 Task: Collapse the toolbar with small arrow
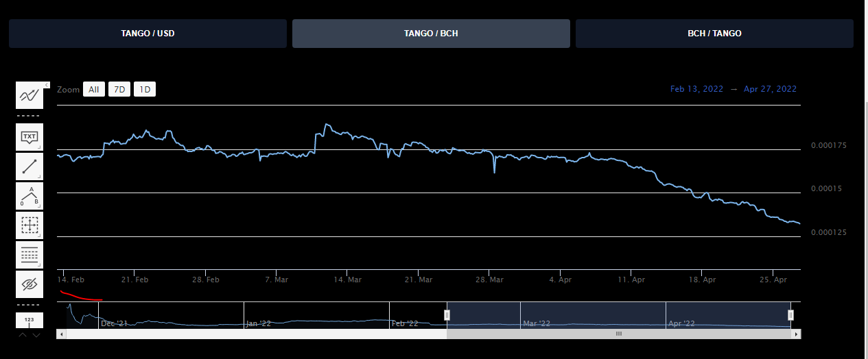click(x=47, y=85)
